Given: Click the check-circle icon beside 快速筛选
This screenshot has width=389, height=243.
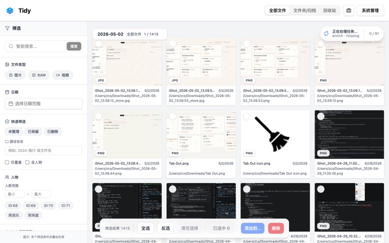Looking at the screenshot, I should pyautogui.click(x=7, y=121).
